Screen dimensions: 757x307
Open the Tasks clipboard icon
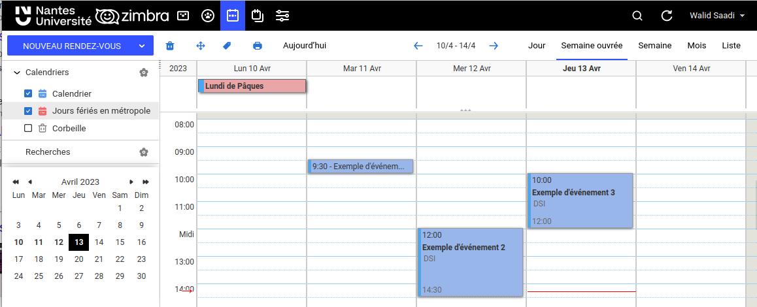point(258,16)
